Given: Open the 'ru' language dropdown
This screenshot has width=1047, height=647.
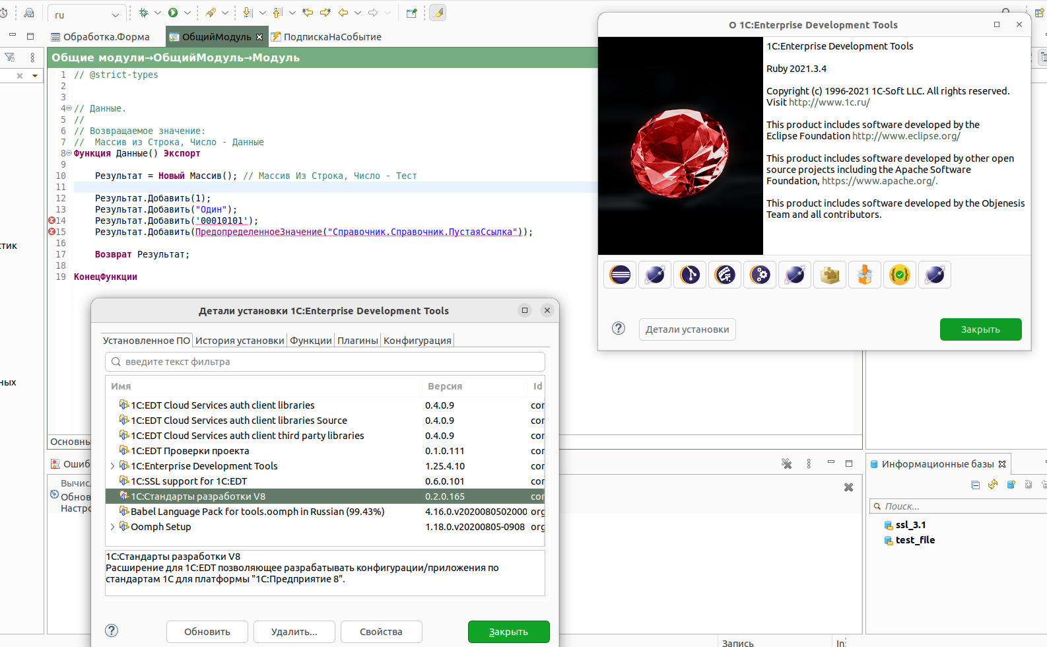Looking at the screenshot, I should tap(86, 15).
